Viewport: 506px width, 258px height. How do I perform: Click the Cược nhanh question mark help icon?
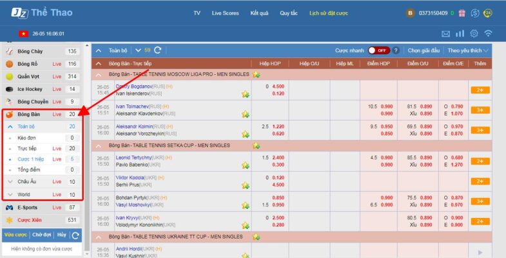[x=396, y=50]
